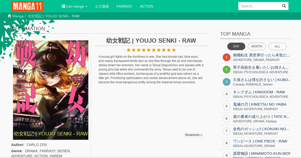Click the manga description paragraph
The width and height of the screenshot is (301, 158).
point(151,69)
